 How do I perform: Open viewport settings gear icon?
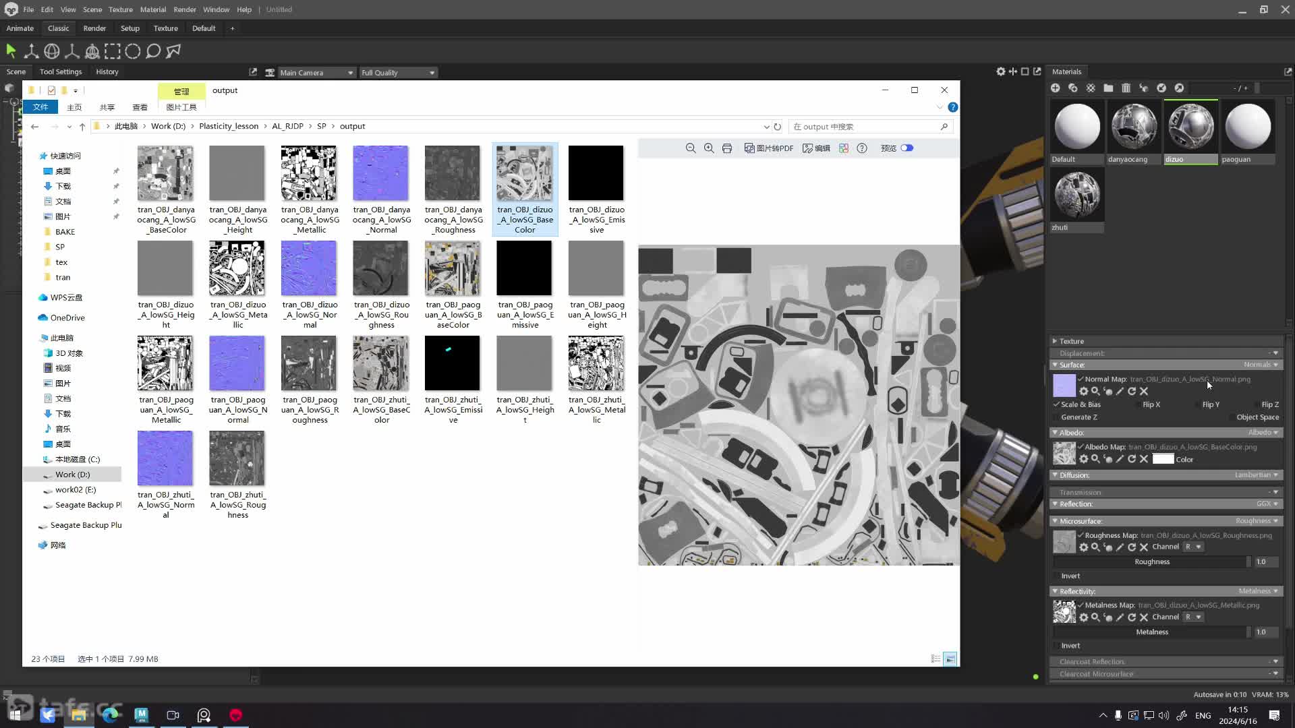tap(1001, 71)
